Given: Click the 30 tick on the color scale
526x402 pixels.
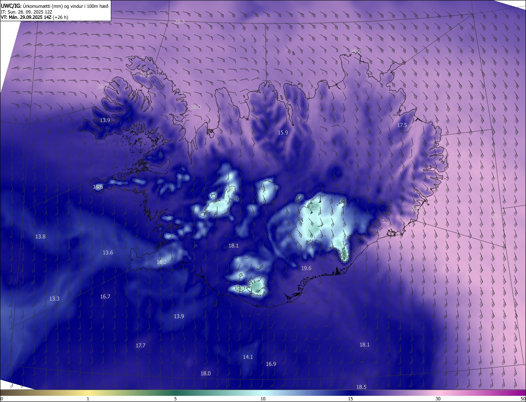Looking at the screenshot, I should pos(438,399).
